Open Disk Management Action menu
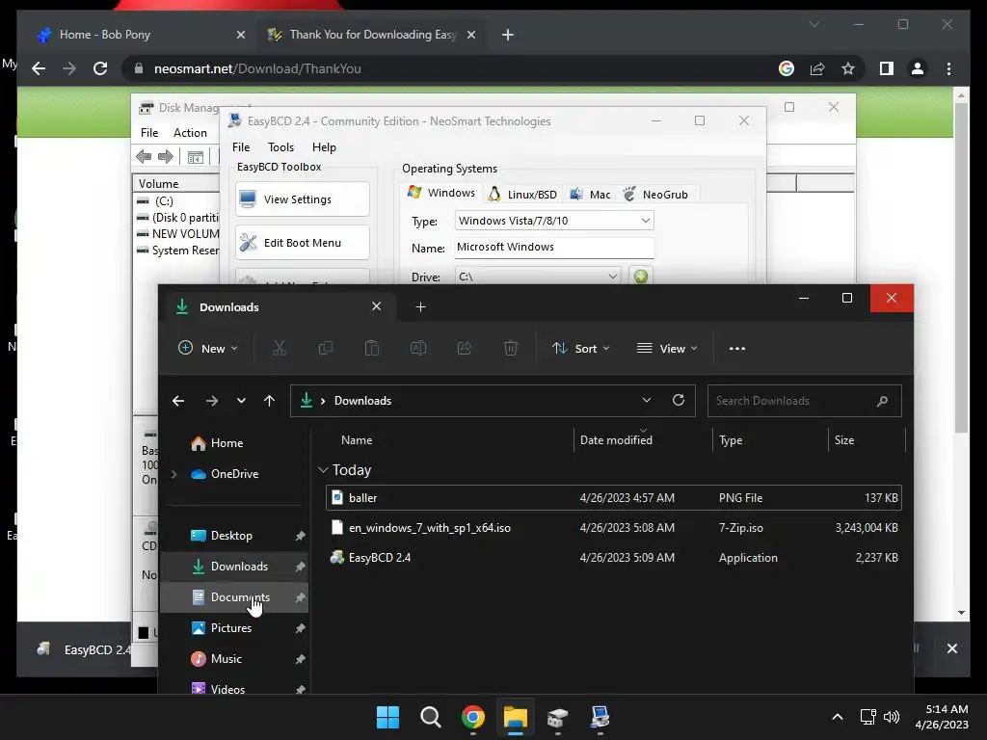This screenshot has height=740, width=987. point(190,133)
